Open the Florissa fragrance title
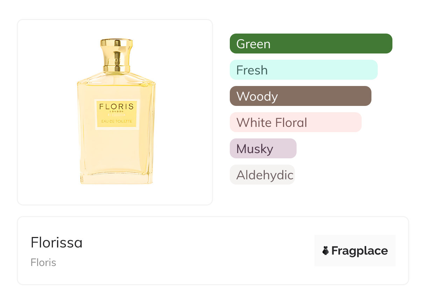 coord(57,243)
